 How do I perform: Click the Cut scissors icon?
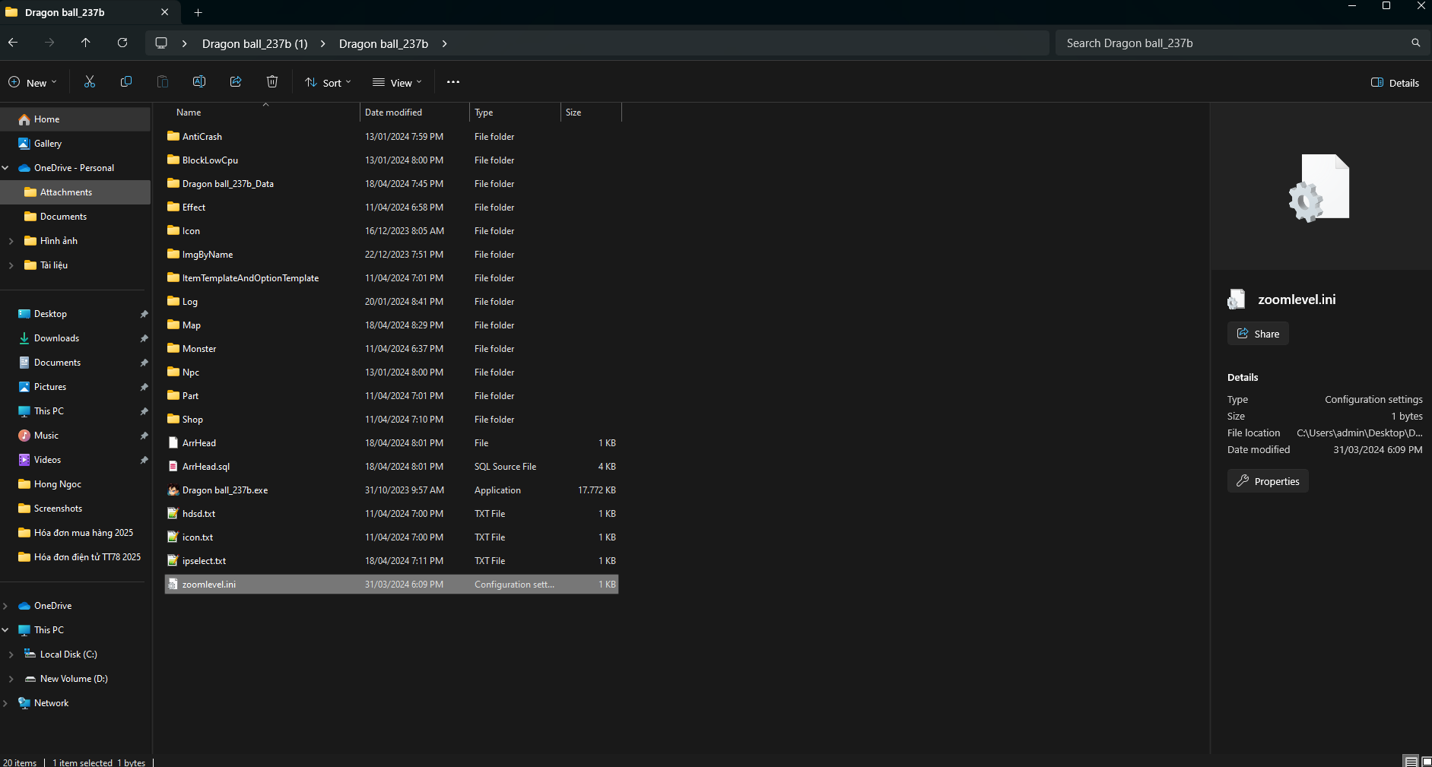pos(90,82)
